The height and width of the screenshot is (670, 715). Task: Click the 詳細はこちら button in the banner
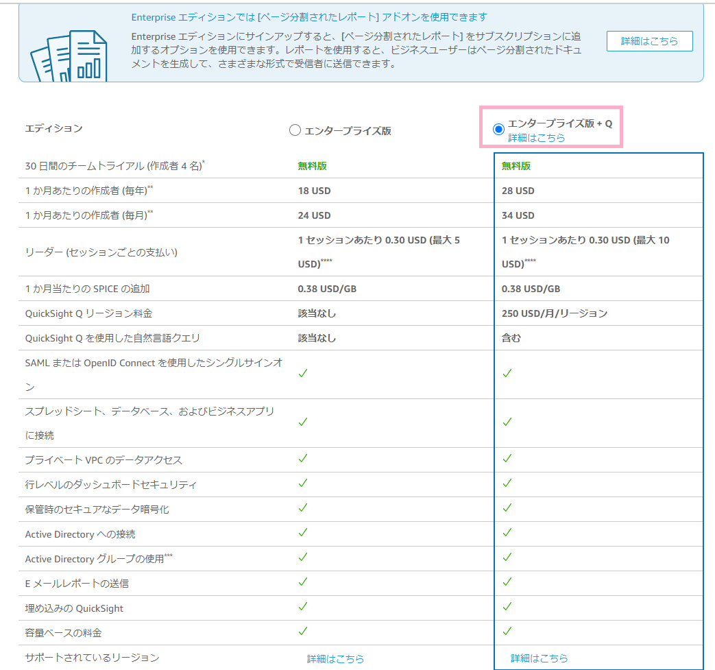[649, 41]
